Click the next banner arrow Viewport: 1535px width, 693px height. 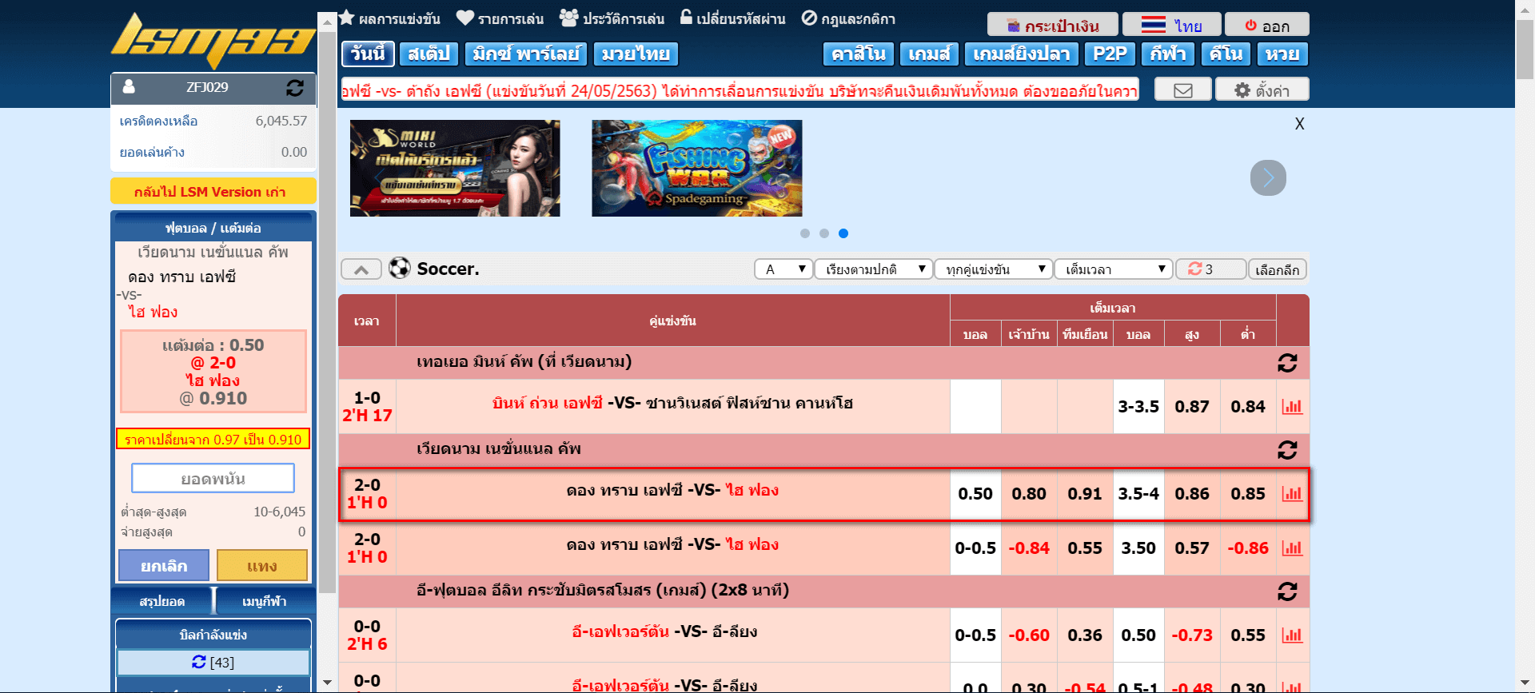tap(1267, 177)
